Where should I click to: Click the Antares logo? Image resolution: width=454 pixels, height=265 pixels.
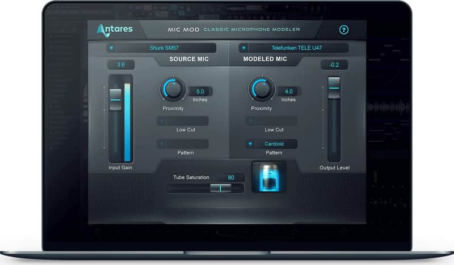[115, 30]
